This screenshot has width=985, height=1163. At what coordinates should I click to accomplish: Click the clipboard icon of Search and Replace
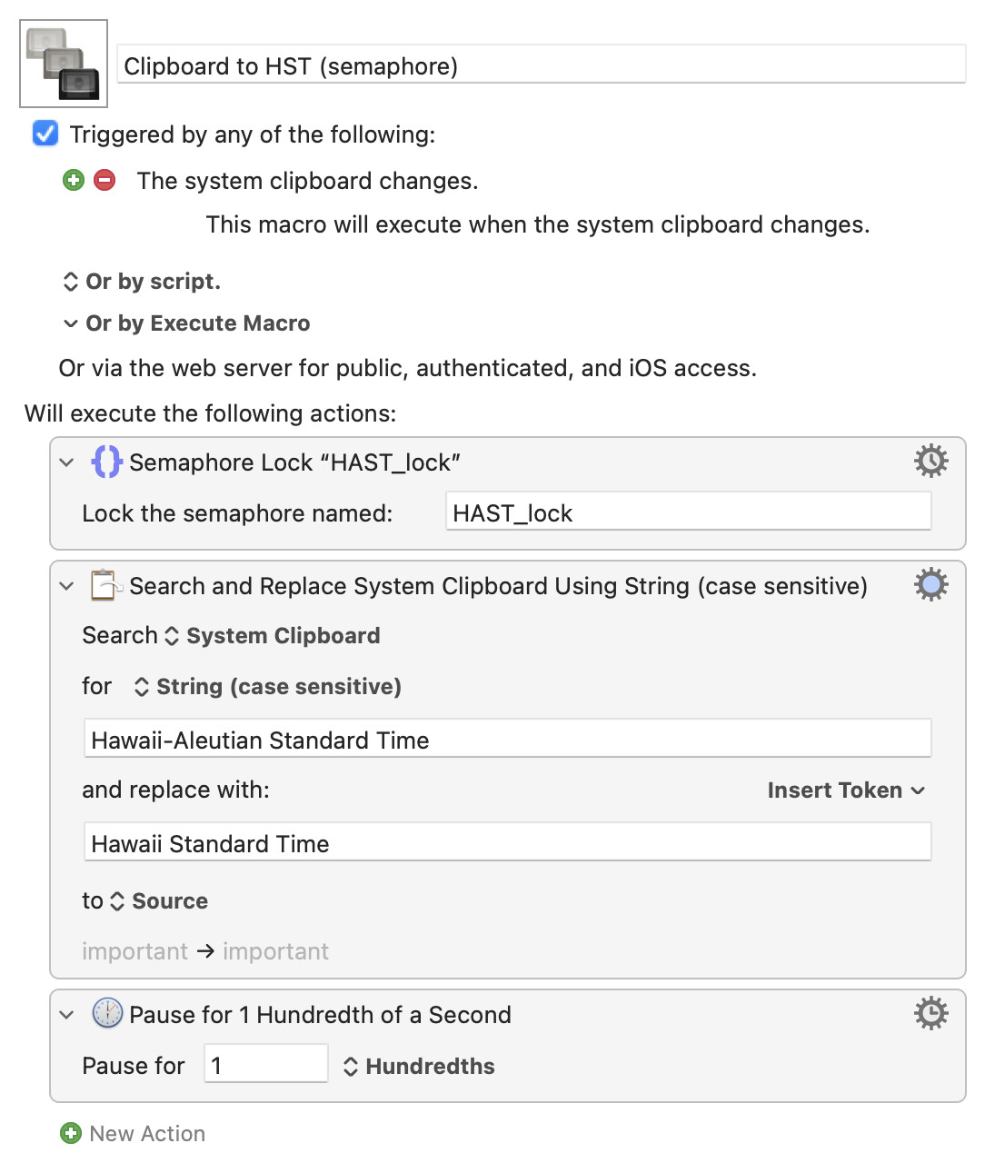click(104, 585)
